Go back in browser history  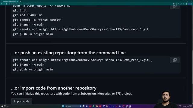pyautogui.click(x=2, y=4)
